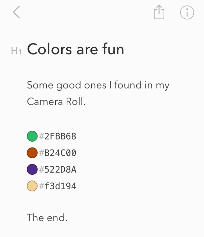Click on the #f3d194 hex code
Image resolution: width=204 pixels, height=237 pixels.
[57, 186]
